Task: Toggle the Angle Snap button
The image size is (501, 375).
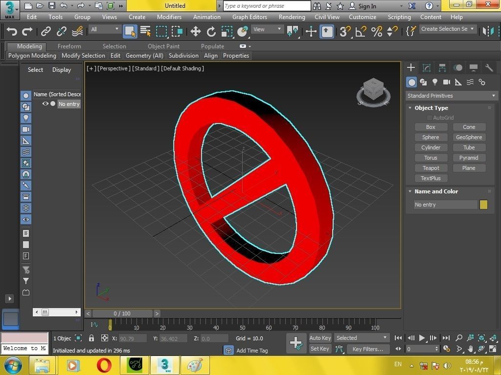Action: click(x=361, y=31)
